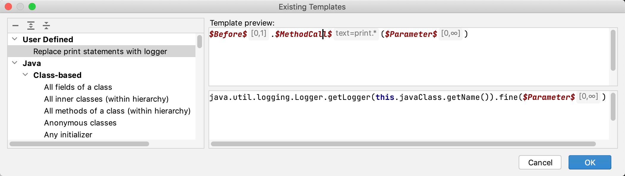Collapse the Java tree node
Viewport: 625px width, 176px height.
15,63
